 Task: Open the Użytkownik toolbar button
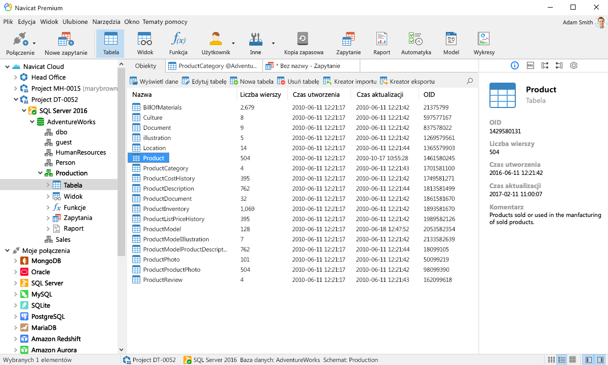point(216,44)
